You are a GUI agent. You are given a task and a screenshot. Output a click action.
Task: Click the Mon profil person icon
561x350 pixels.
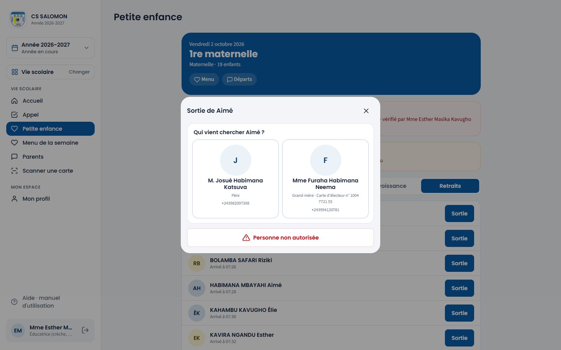click(x=14, y=199)
